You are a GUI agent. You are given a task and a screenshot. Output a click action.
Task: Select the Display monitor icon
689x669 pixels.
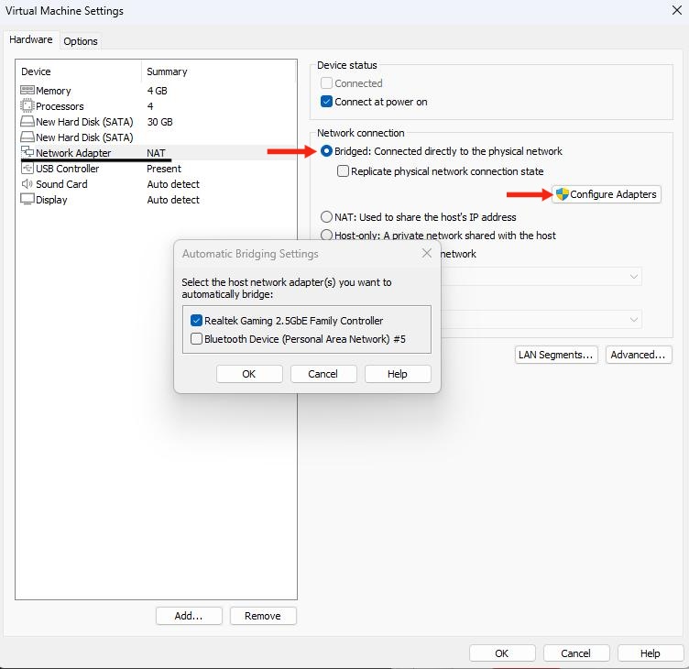27,200
